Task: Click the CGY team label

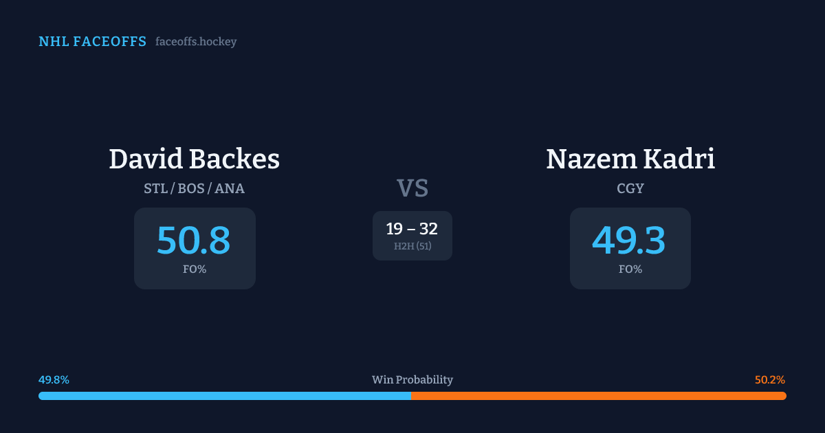Action: pos(630,188)
